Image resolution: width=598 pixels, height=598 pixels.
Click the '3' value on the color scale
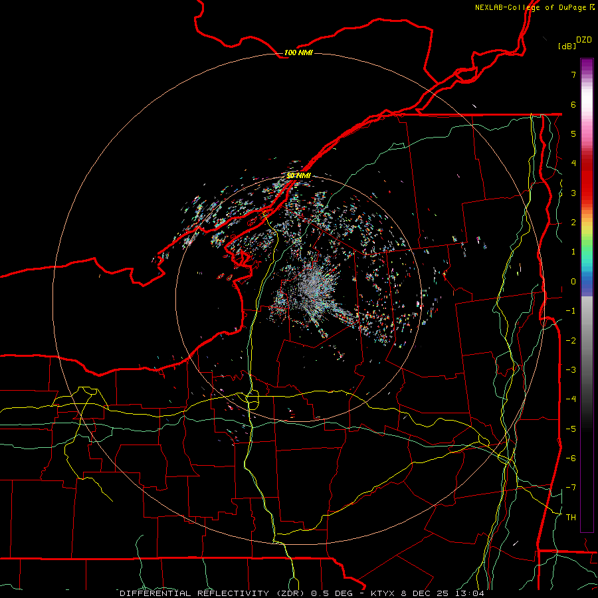(x=573, y=193)
